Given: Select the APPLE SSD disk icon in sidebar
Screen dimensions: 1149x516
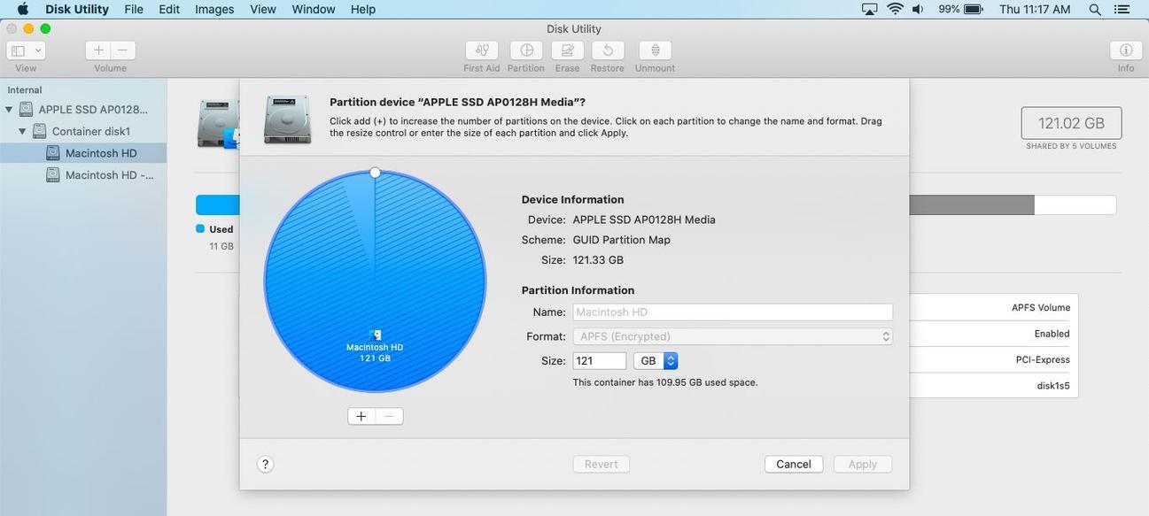Looking at the screenshot, I should 26,110.
